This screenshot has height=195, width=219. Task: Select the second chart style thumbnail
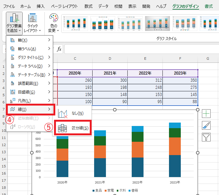coord(103,24)
